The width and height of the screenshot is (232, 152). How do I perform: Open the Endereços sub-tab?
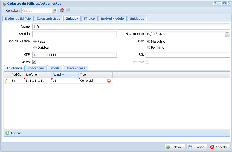(x=36, y=68)
